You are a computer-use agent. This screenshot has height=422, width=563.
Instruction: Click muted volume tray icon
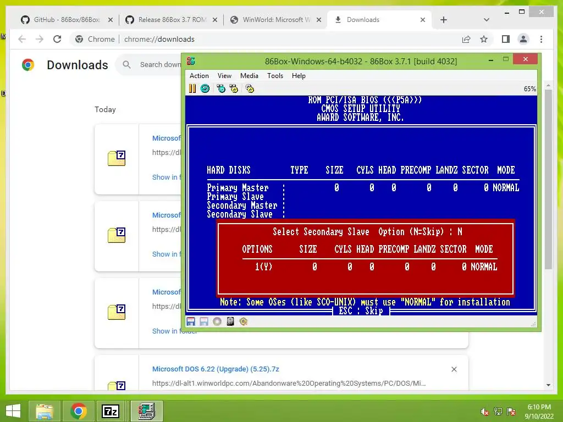(485, 412)
